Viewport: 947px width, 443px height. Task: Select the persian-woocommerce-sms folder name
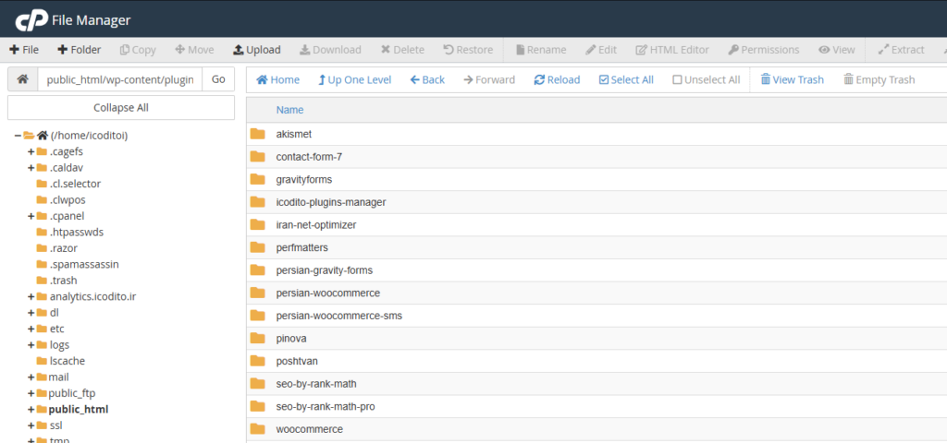point(338,316)
